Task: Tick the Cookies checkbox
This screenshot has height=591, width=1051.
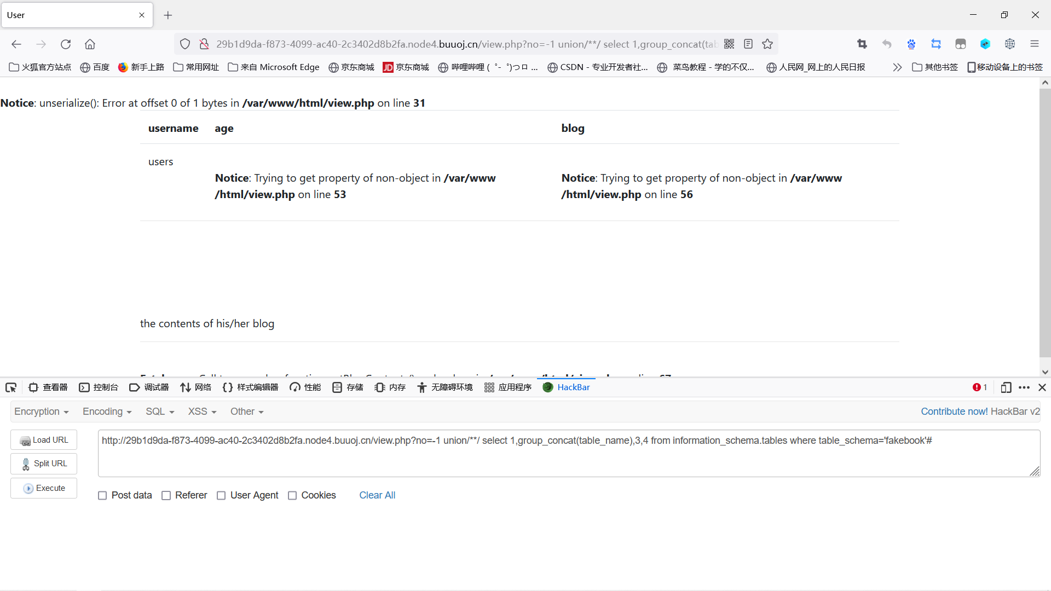Action: (x=292, y=496)
